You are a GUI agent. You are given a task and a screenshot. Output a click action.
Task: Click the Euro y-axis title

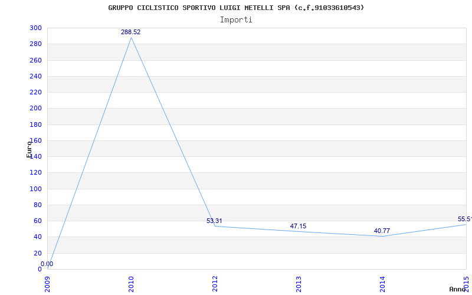click(29, 149)
